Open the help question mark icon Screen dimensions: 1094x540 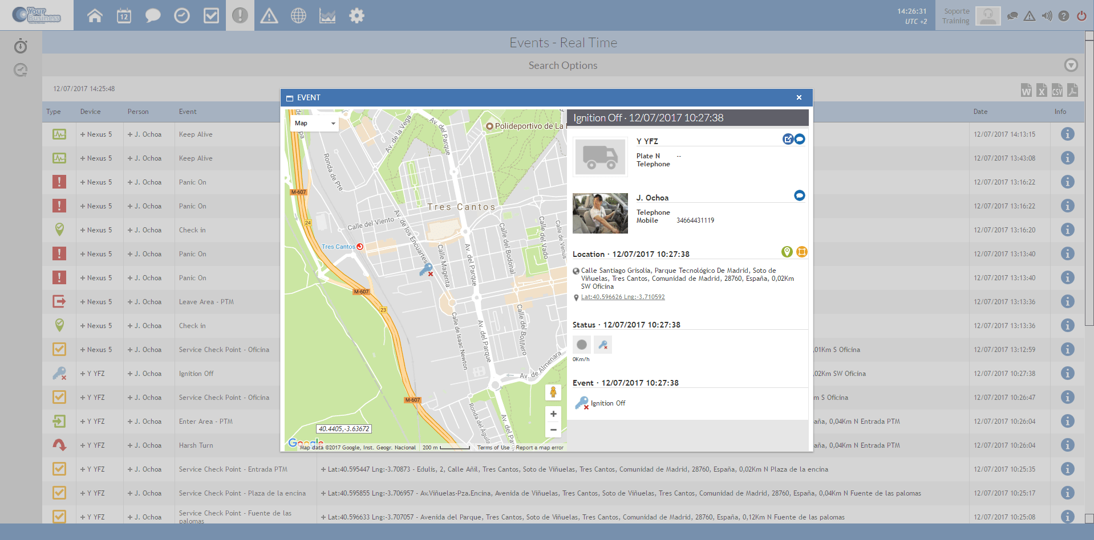coord(1064,16)
